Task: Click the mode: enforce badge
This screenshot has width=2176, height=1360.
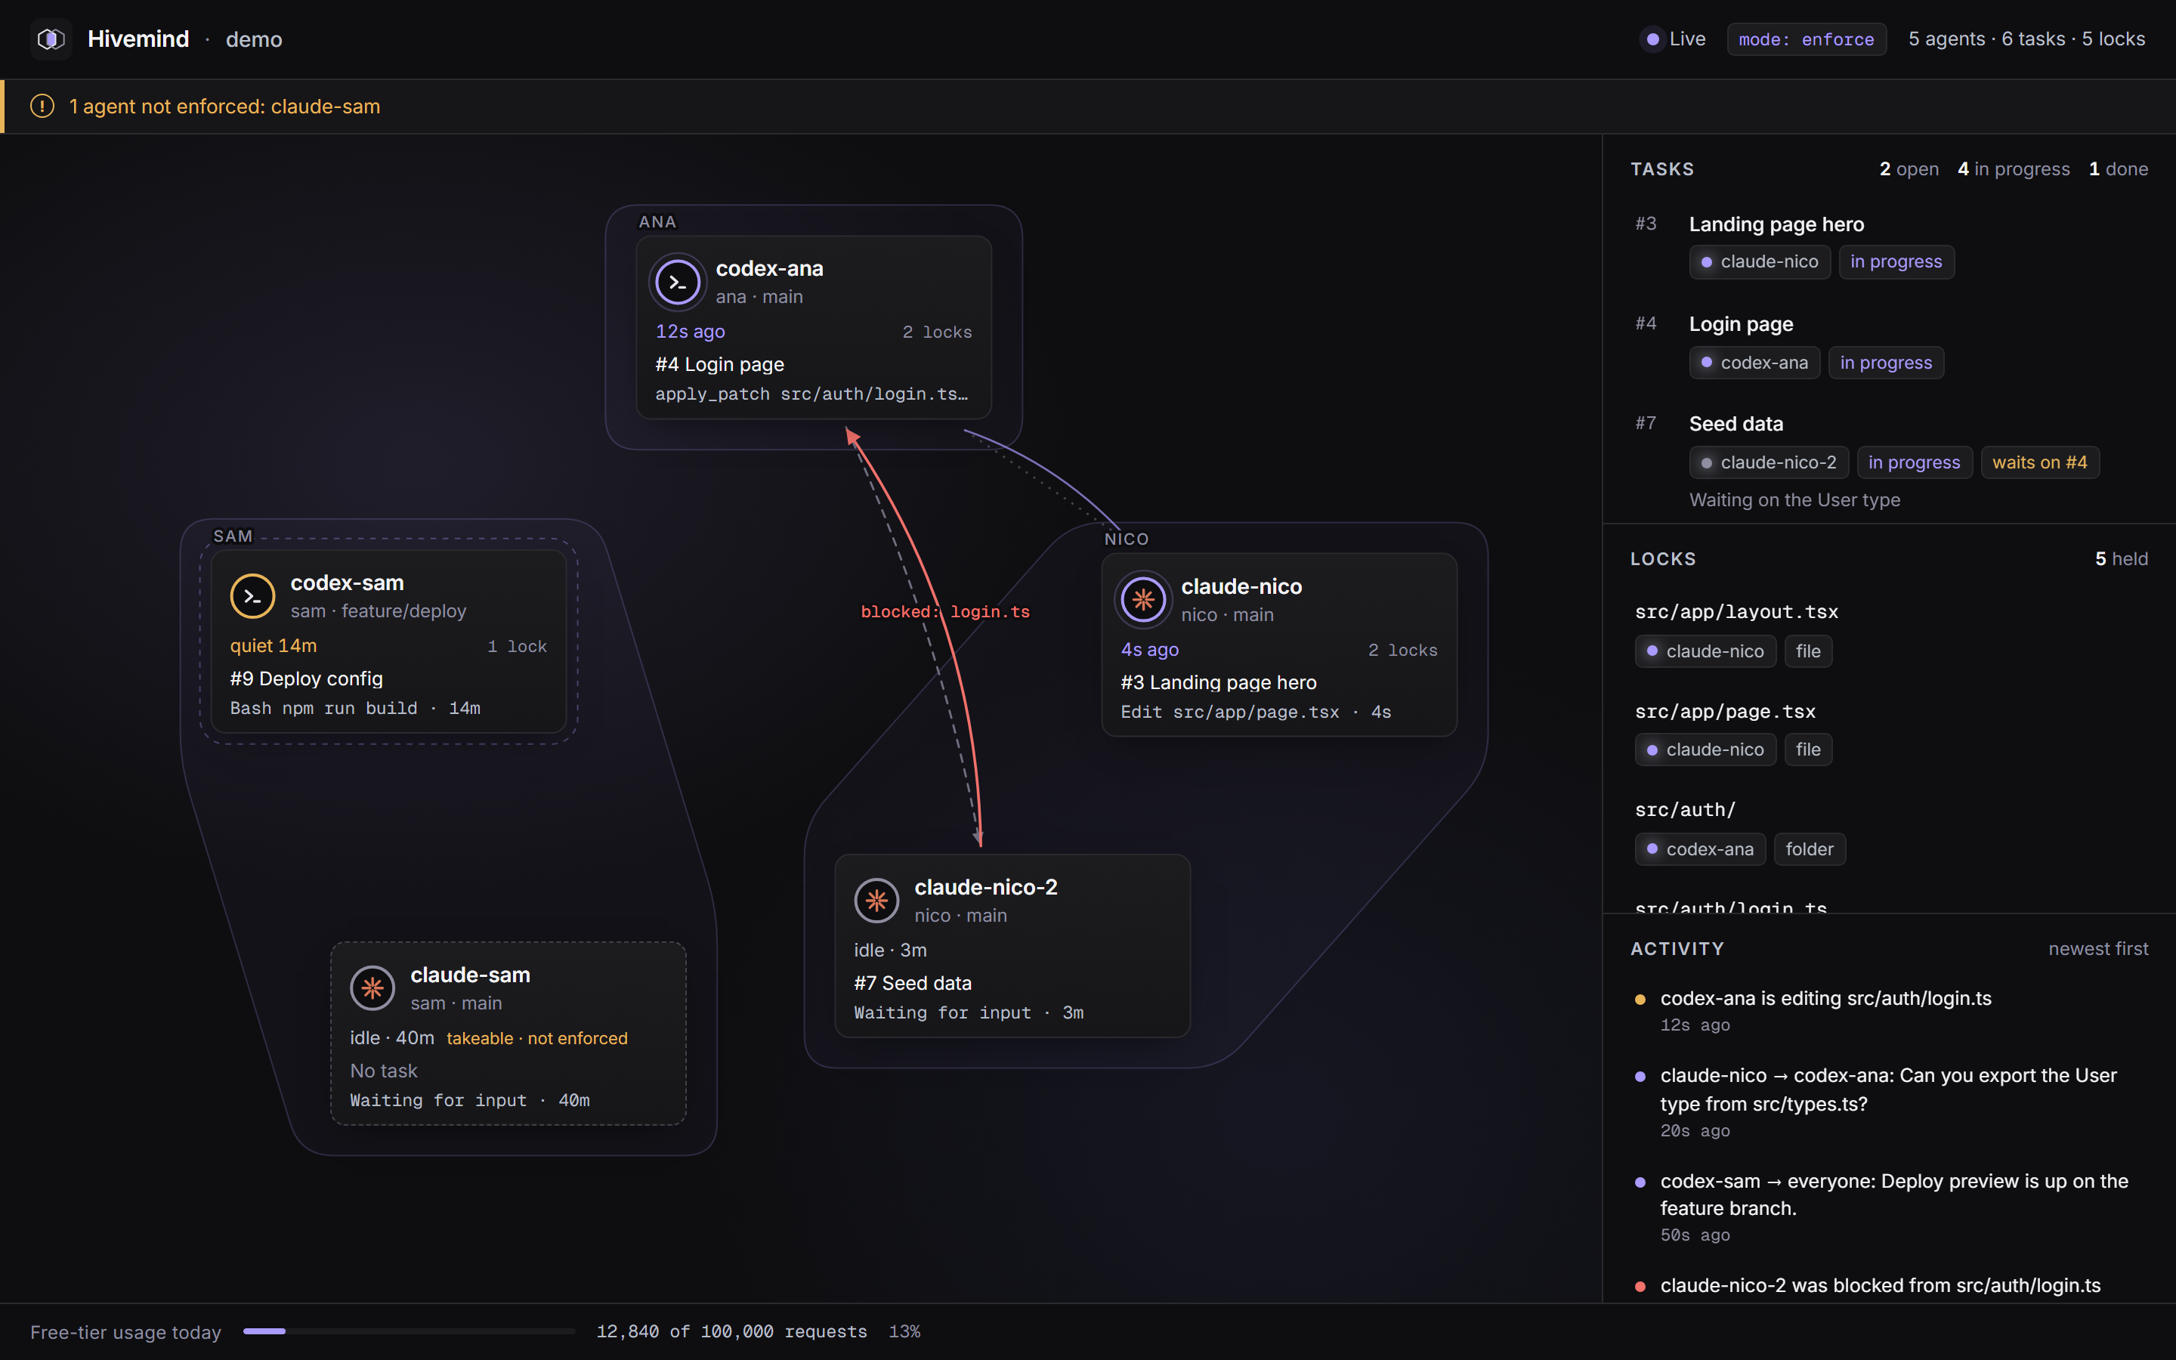Action: (1807, 39)
